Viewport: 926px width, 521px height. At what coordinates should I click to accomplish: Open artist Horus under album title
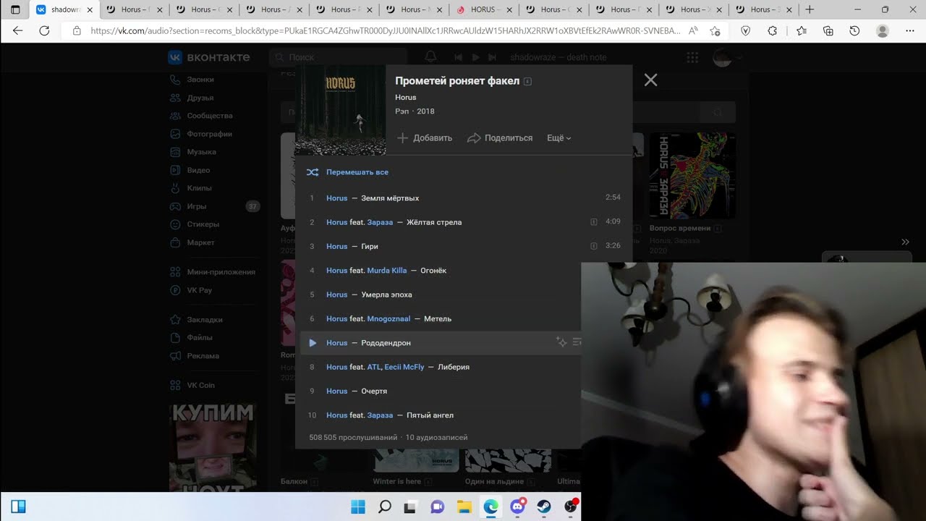406,97
